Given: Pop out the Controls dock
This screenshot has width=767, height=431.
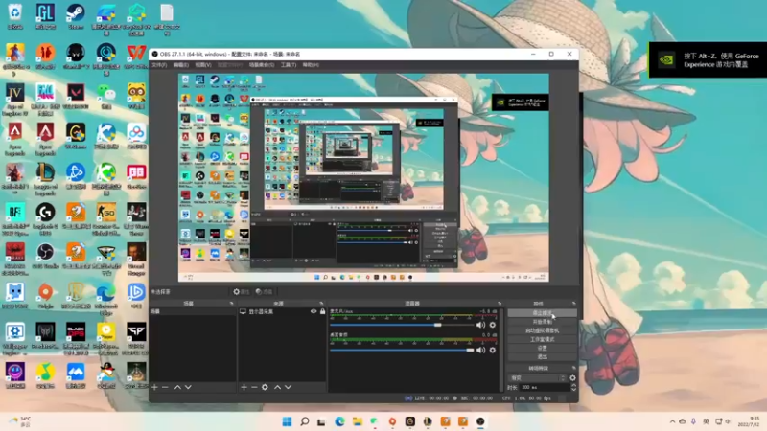Looking at the screenshot, I should click(573, 304).
